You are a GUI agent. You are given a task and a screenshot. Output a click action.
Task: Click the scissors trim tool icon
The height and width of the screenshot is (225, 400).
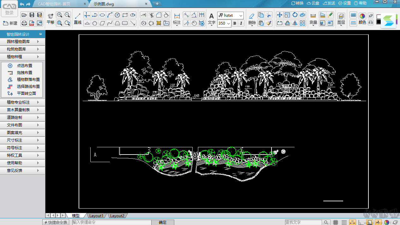tap(151, 15)
